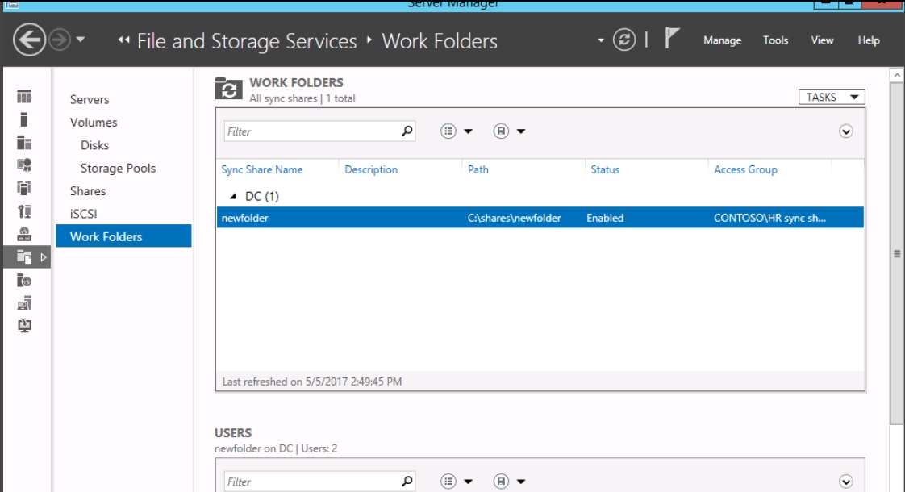Expand the Users tile chevron
Viewport: 905px width, 492px height.
pos(845,482)
